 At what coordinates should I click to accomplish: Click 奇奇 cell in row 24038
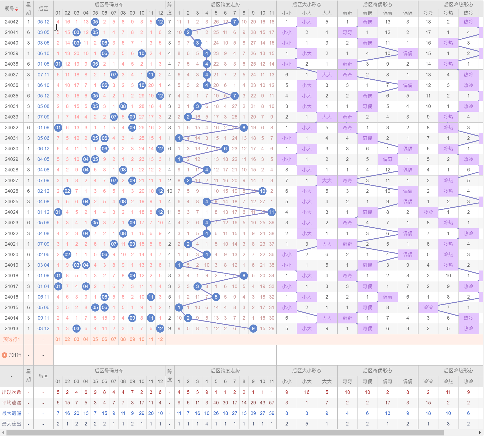pyautogui.click(x=347, y=64)
